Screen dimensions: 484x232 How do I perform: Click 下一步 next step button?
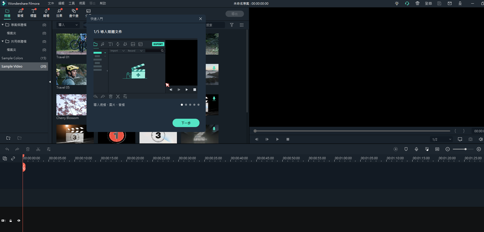186,123
